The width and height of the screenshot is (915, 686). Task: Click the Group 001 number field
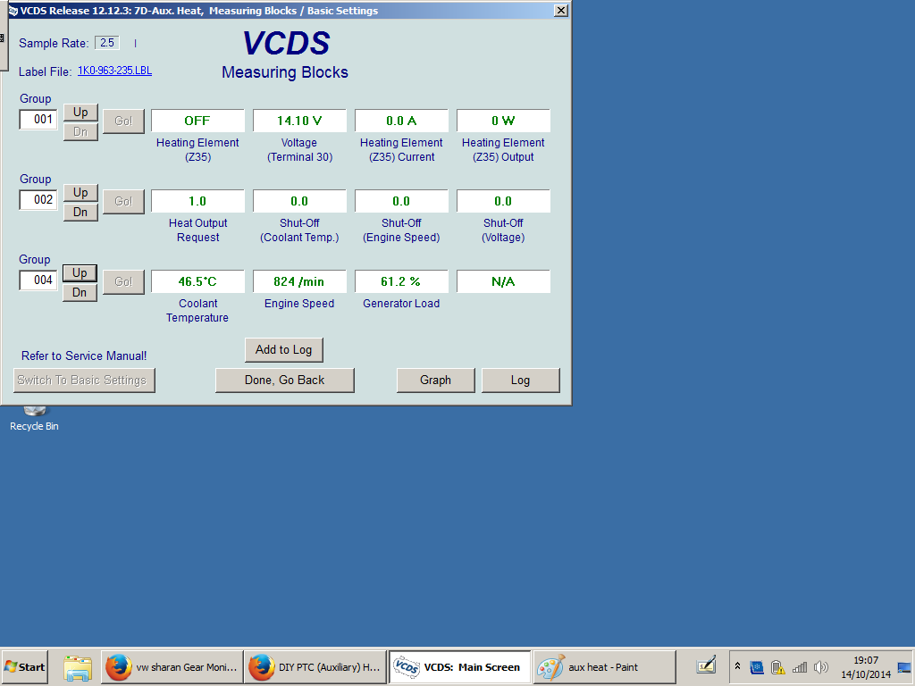[38, 120]
